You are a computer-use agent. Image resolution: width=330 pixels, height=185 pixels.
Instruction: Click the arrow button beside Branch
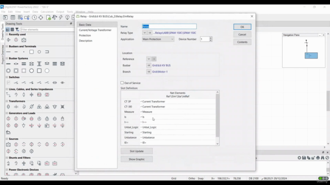[148, 72]
